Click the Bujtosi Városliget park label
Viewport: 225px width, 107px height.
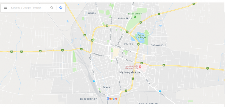pyautogui.click(x=142, y=36)
